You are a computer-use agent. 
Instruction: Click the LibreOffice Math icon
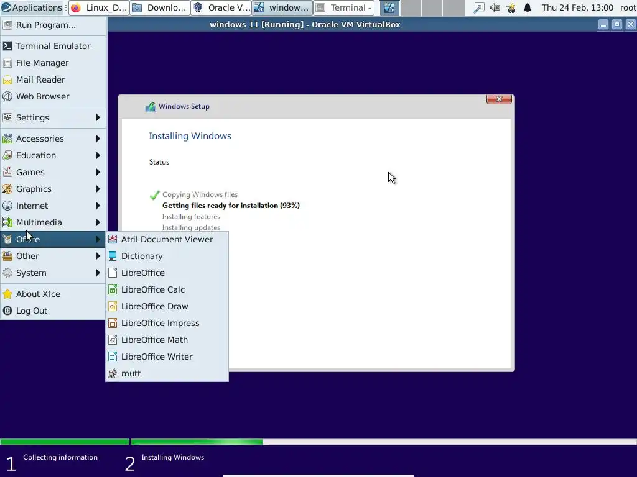click(113, 340)
